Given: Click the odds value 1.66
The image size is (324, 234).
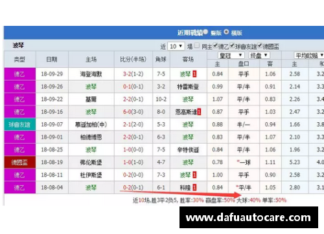Looking at the screenshot, I should pos(295,124).
